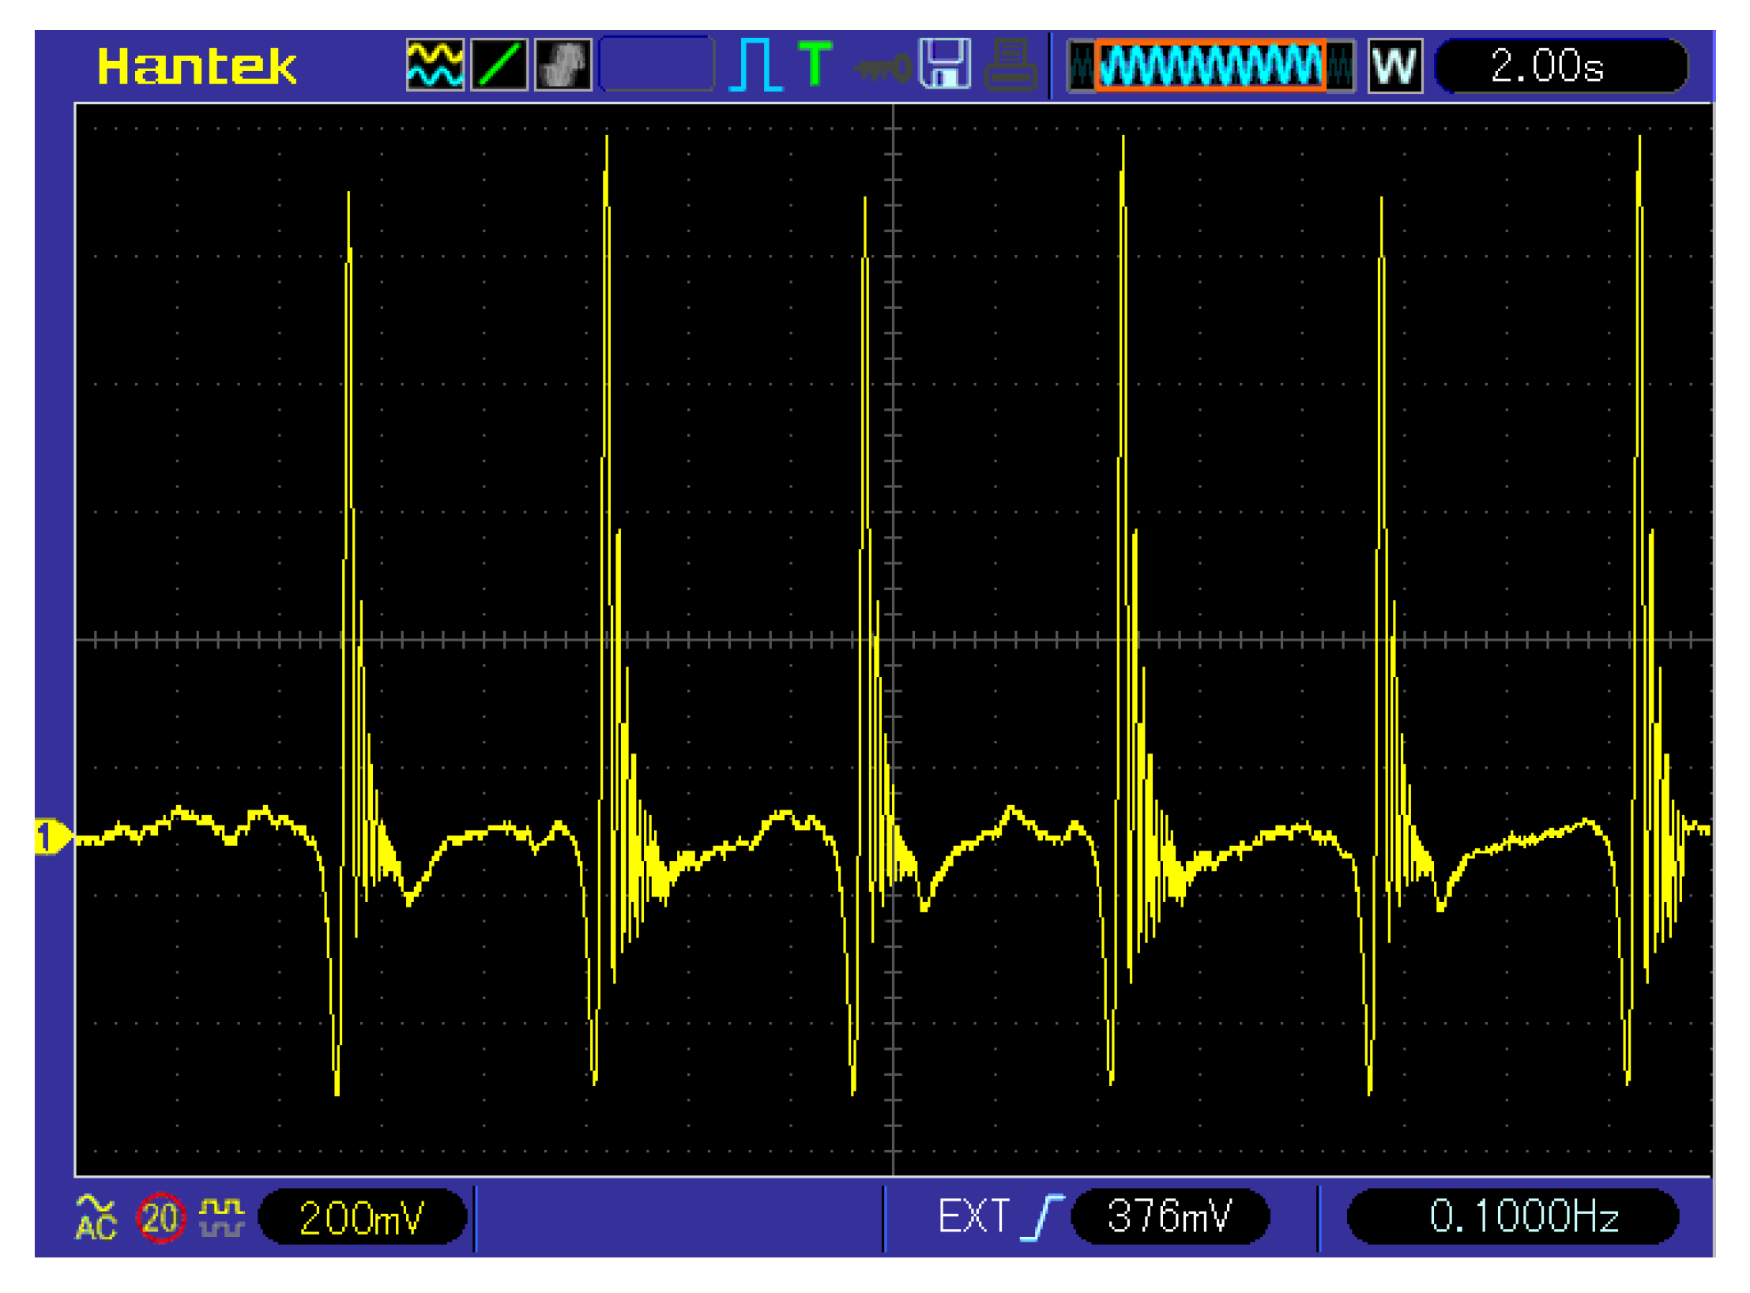Click the waveform memory overview bar
The height and width of the screenshot is (1293, 1750).
1211,65
